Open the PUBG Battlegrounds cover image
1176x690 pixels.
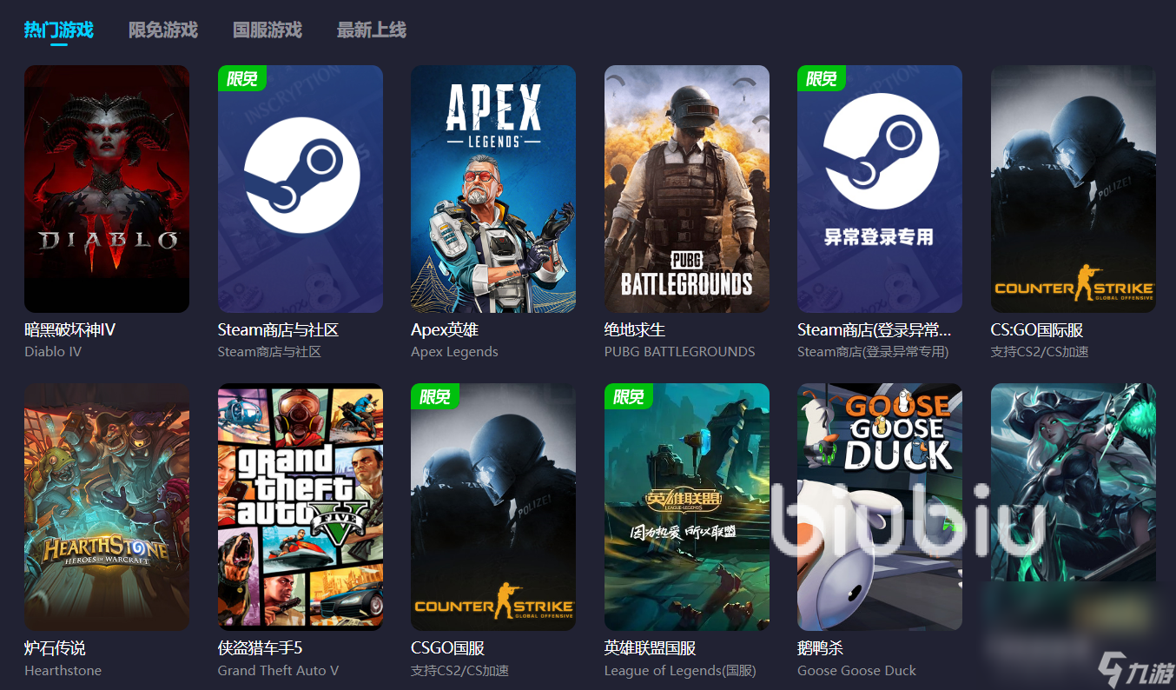pyautogui.click(x=687, y=189)
